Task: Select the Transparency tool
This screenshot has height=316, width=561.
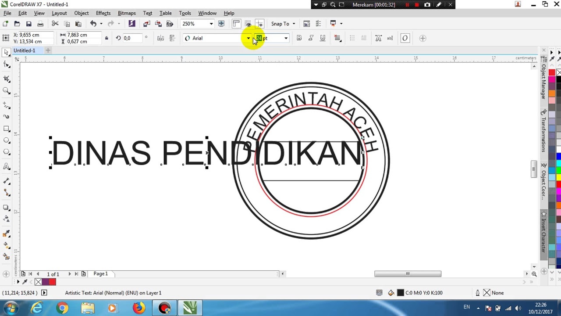Action: tap(7, 219)
